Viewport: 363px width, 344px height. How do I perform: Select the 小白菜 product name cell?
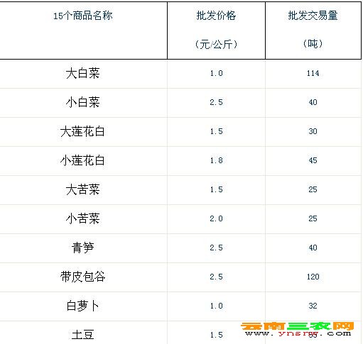(x=82, y=102)
